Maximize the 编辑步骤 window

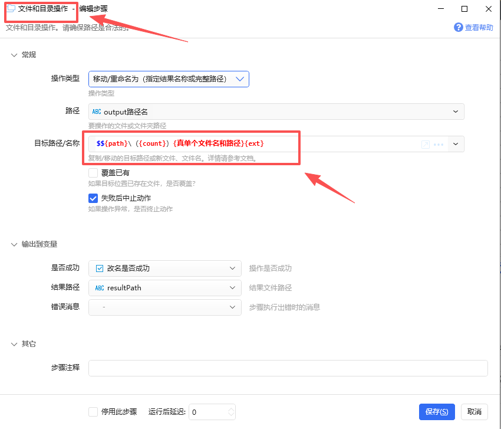464,9
